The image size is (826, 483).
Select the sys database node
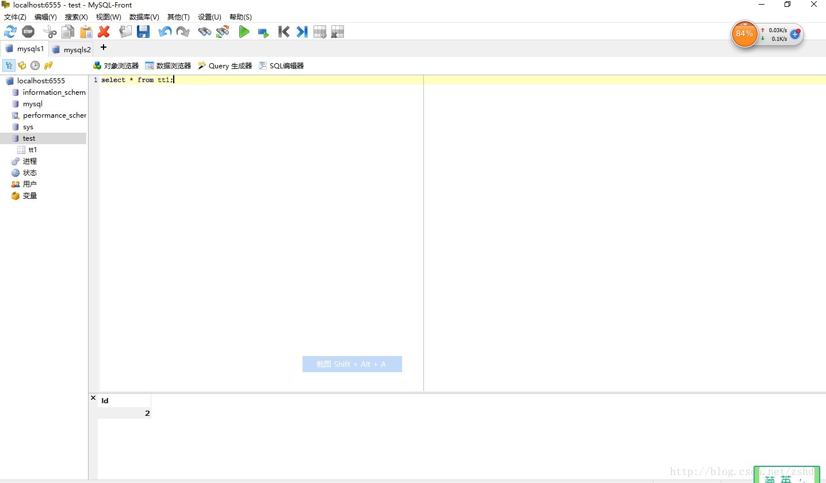(x=28, y=127)
